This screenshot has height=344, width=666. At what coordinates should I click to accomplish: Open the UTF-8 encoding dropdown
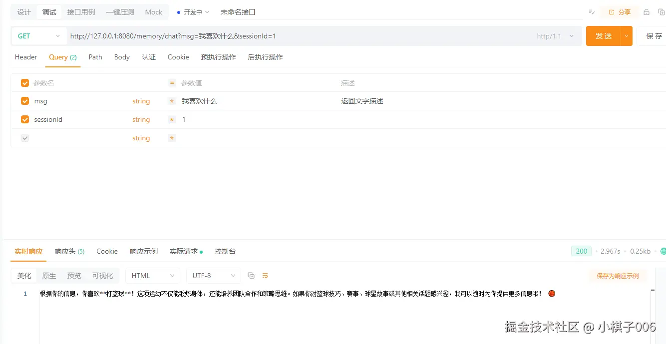click(213, 276)
